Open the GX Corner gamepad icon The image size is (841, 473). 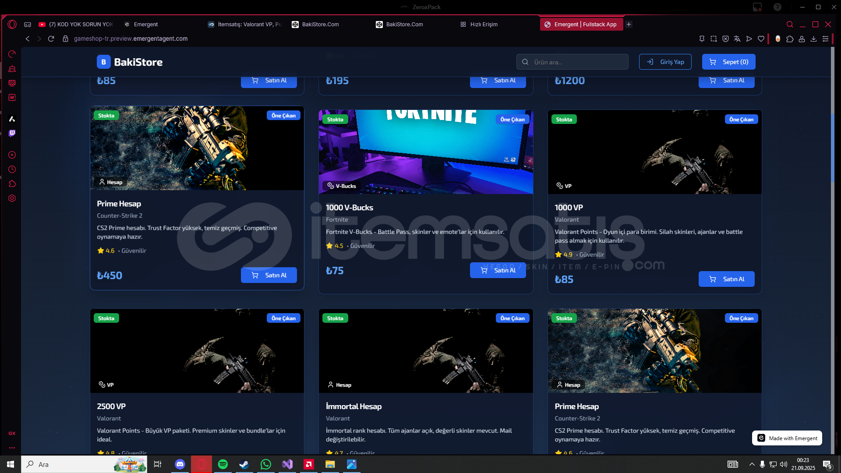click(28, 25)
